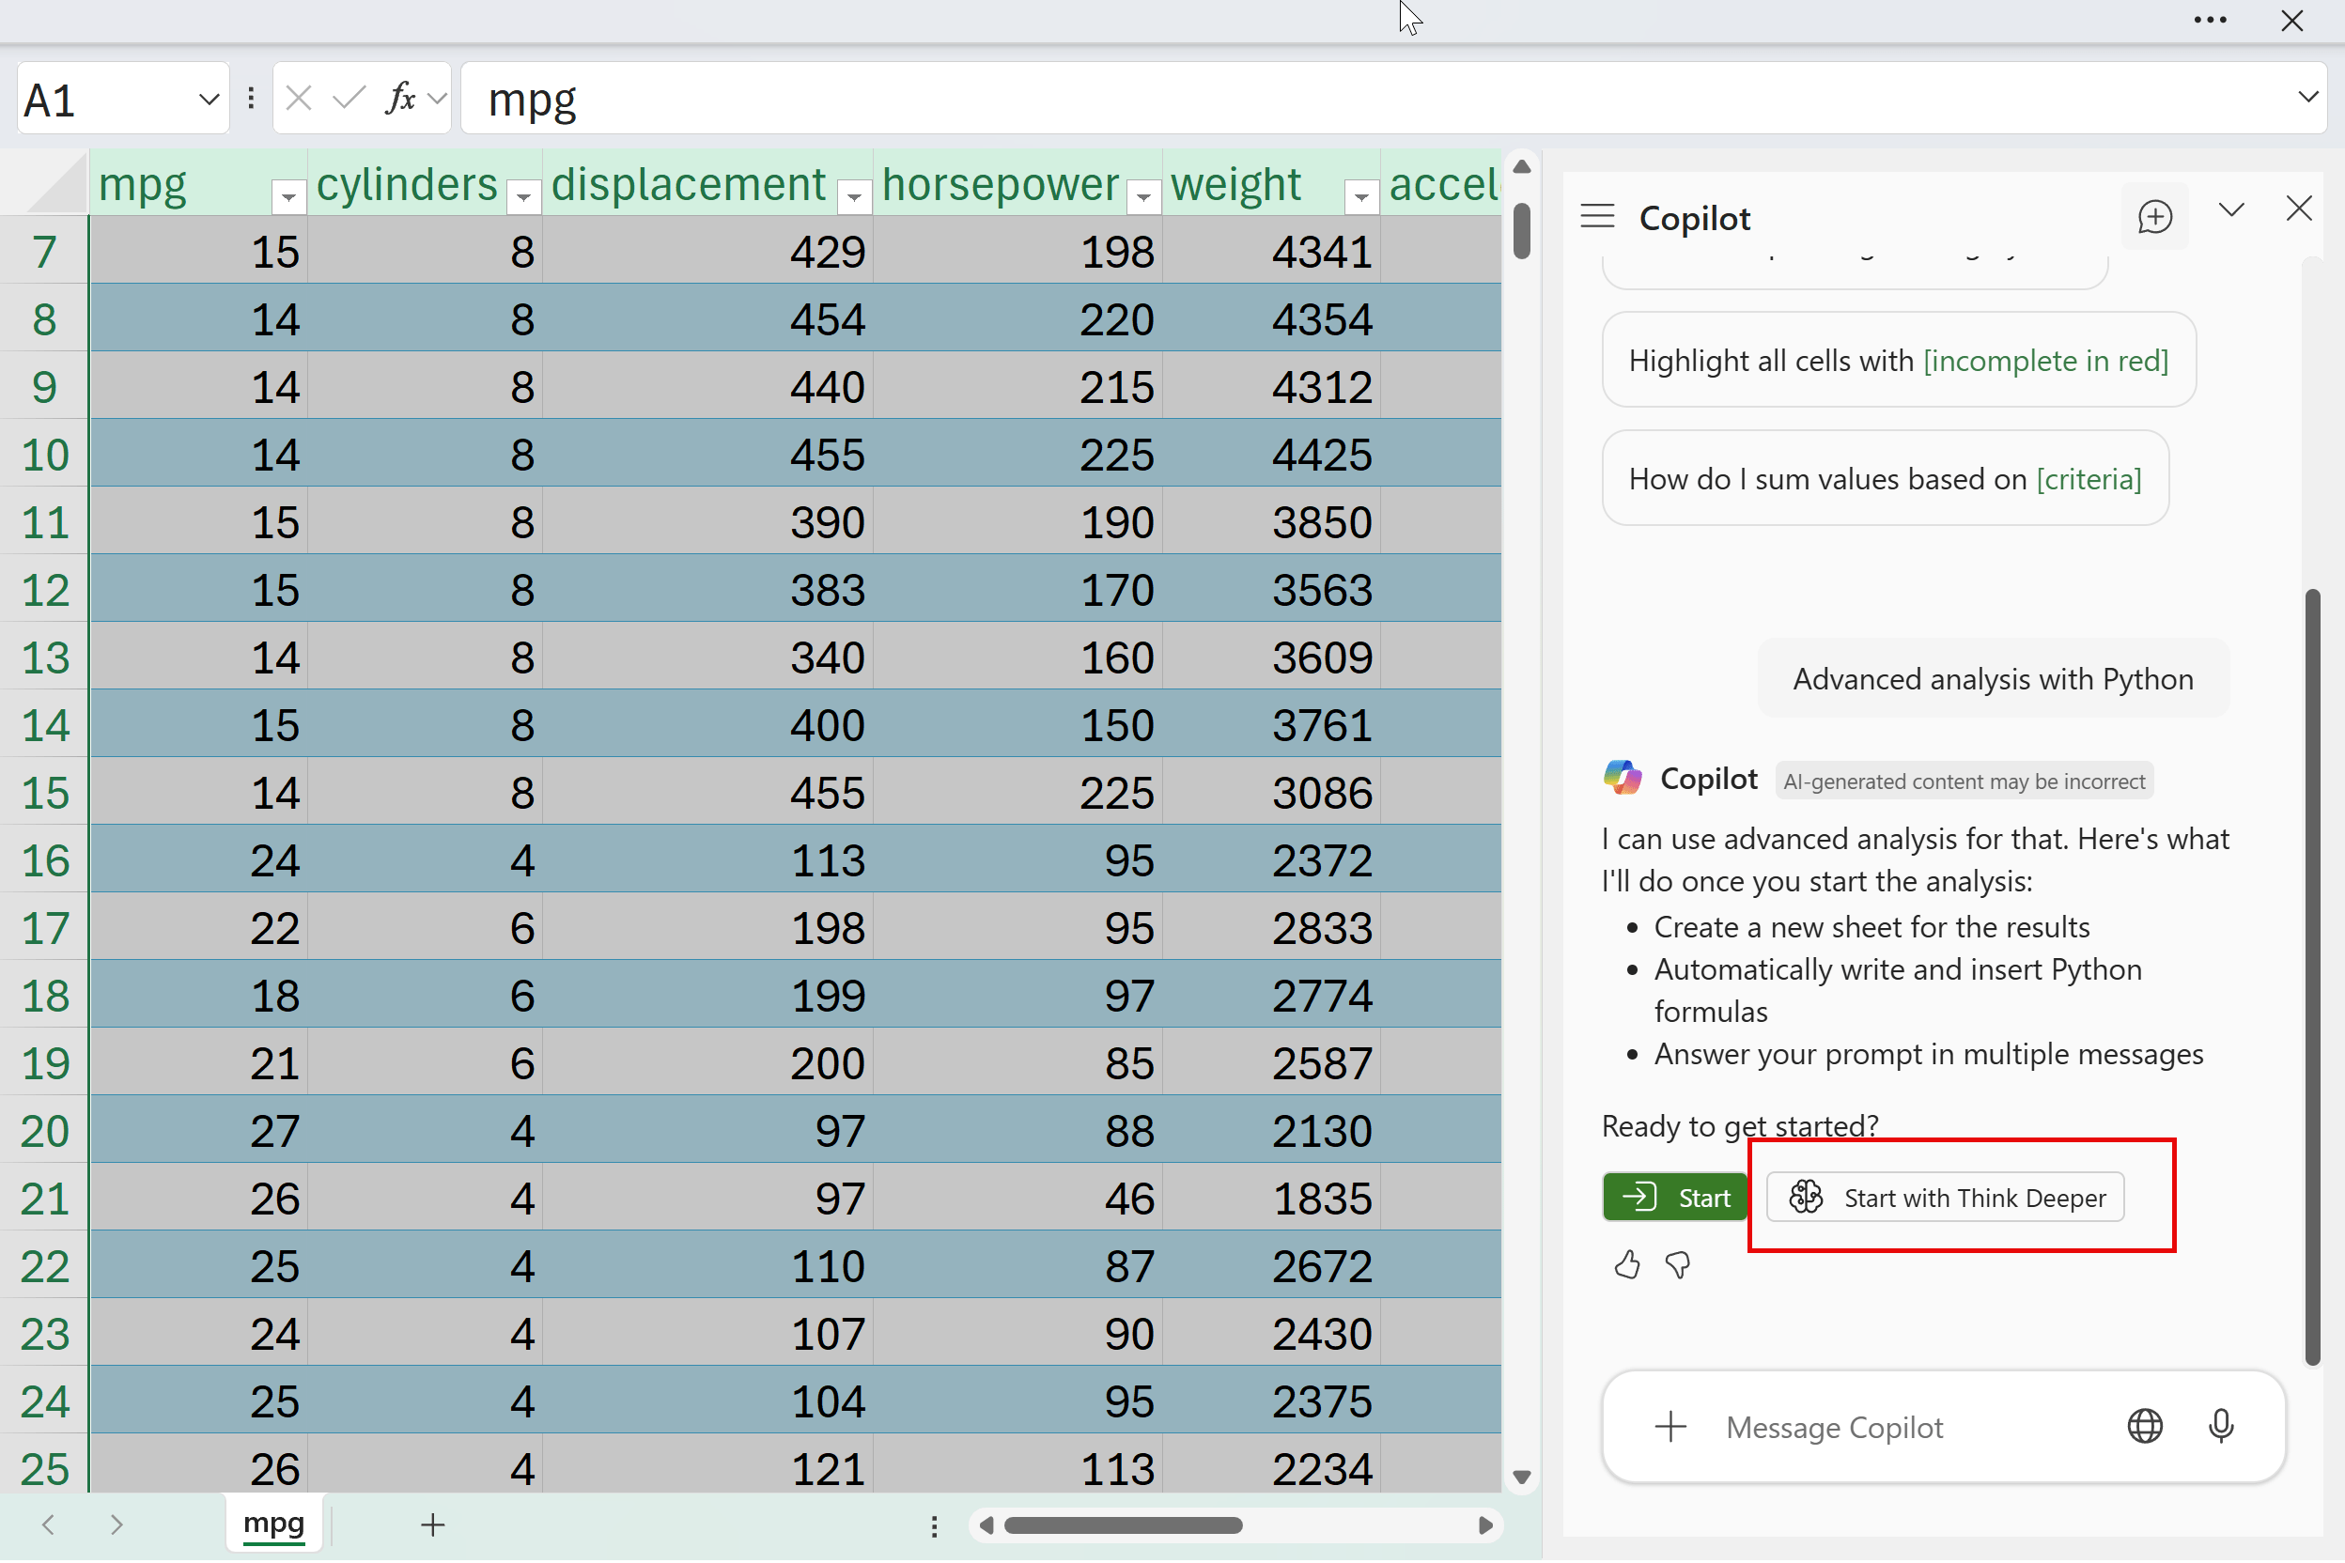Open the three dots more options menu
The width and height of the screenshot is (2345, 1563).
[x=2211, y=20]
